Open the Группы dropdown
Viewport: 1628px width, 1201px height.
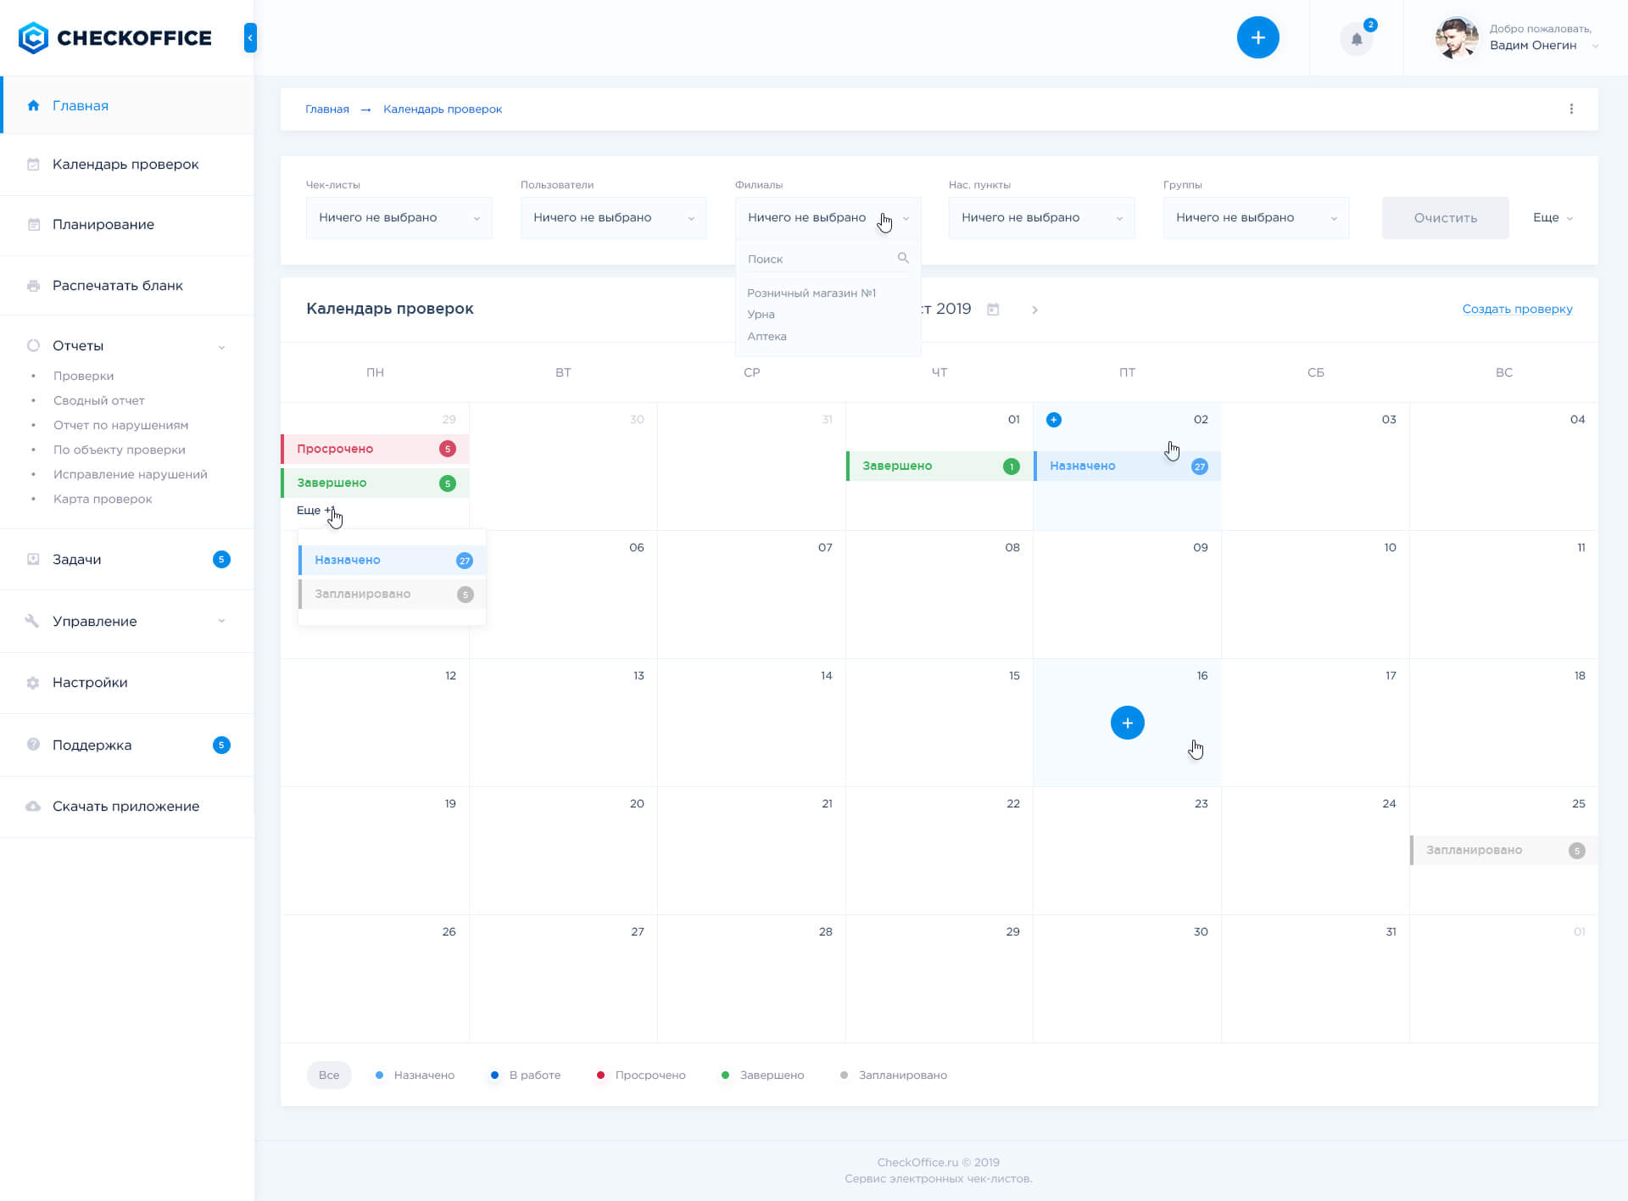tap(1256, 218)
